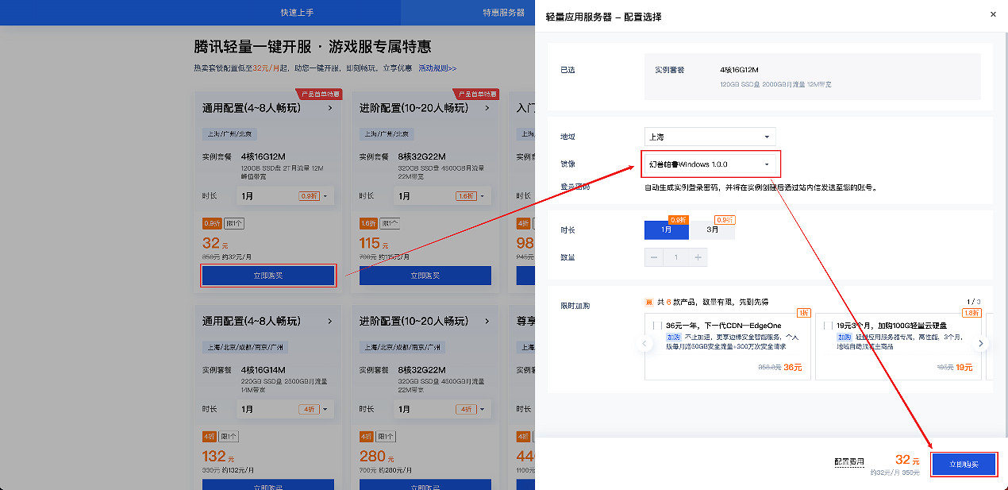Select the 1月 duration option

coord(666,230)
